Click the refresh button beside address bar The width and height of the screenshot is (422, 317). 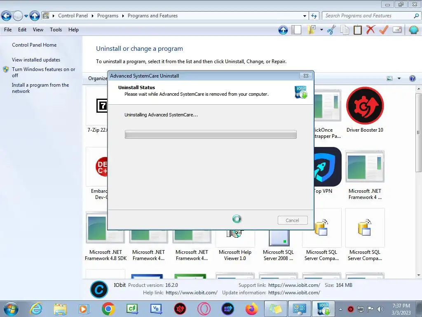[314, 16]
